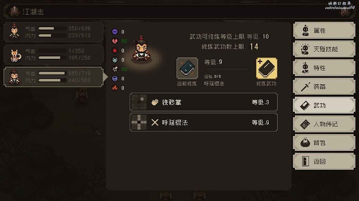Open the 天赋技能 talent skills menu

324,49
